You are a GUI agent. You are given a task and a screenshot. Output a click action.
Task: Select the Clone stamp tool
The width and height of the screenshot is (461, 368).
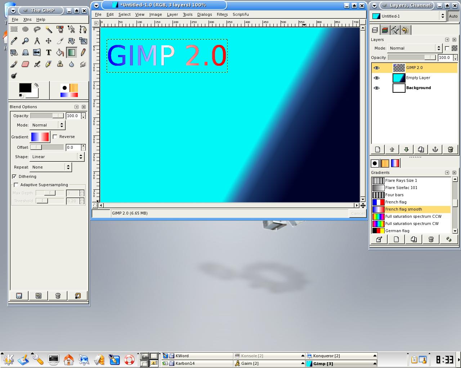pos(60,64)
